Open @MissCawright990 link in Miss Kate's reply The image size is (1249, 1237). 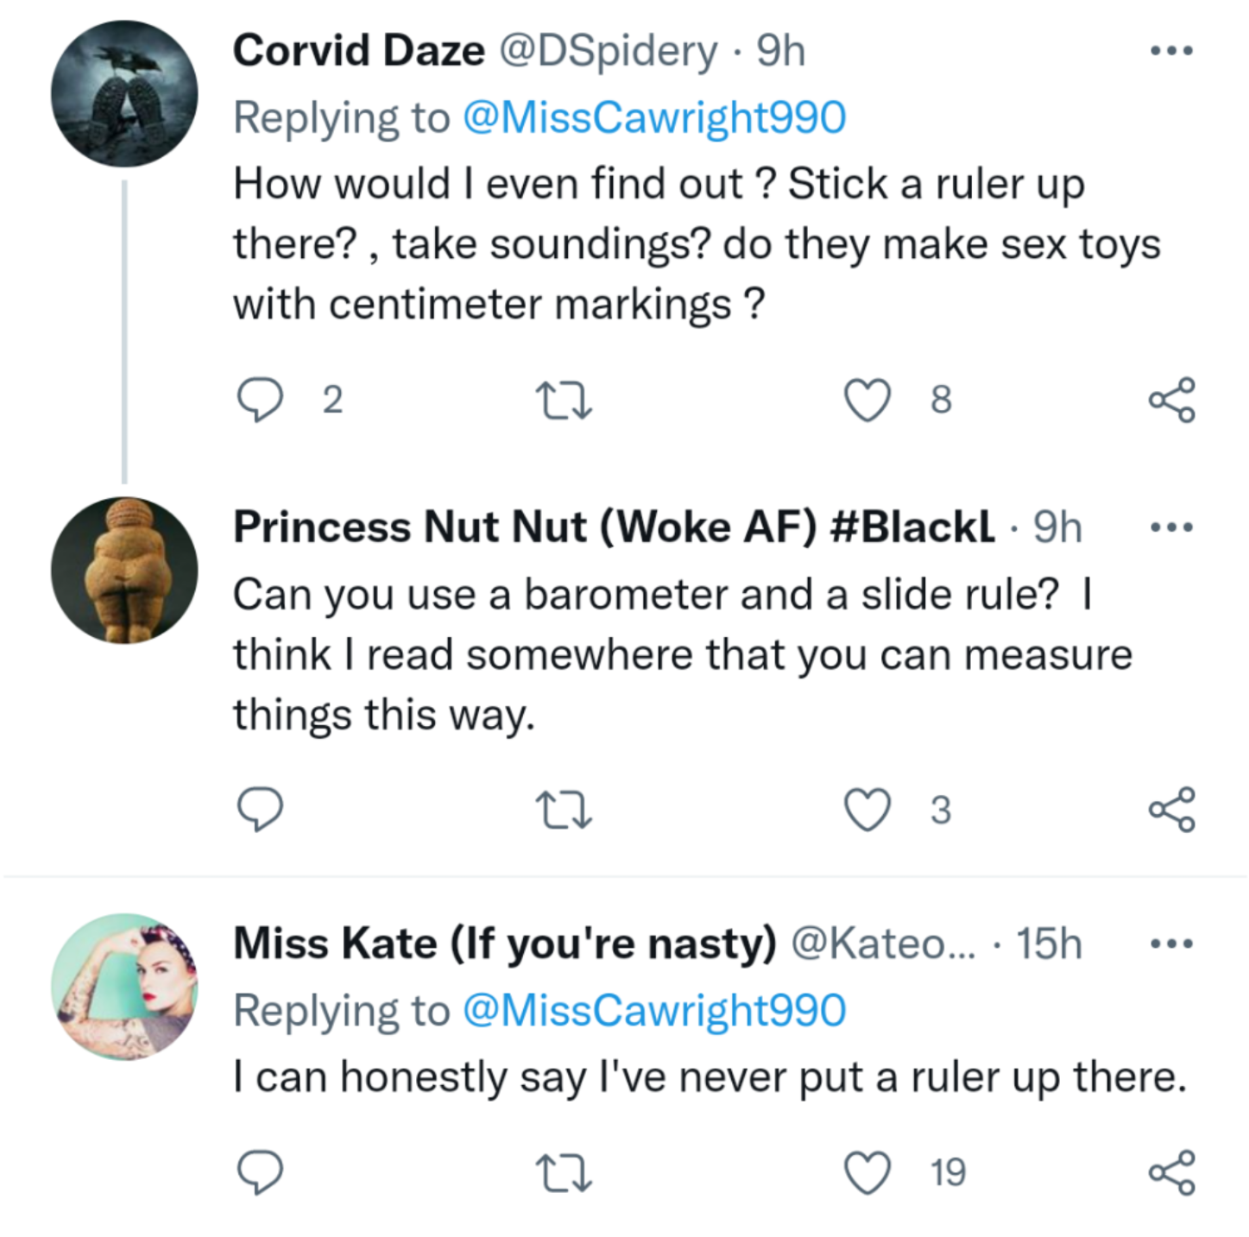[654, 1011]
